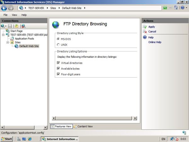Click the Save floppy disk icon in Connections

point(10,26)
